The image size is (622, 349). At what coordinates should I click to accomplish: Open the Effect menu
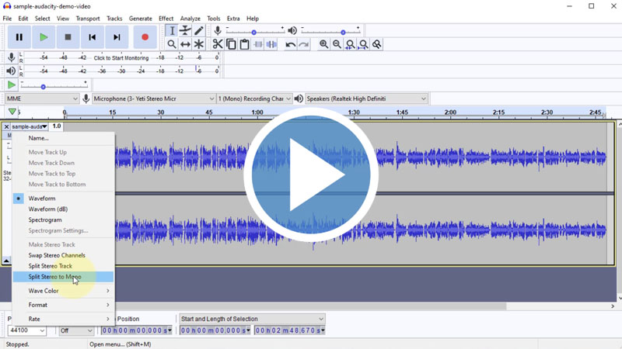pyautogui.click(x=166, y=19)
